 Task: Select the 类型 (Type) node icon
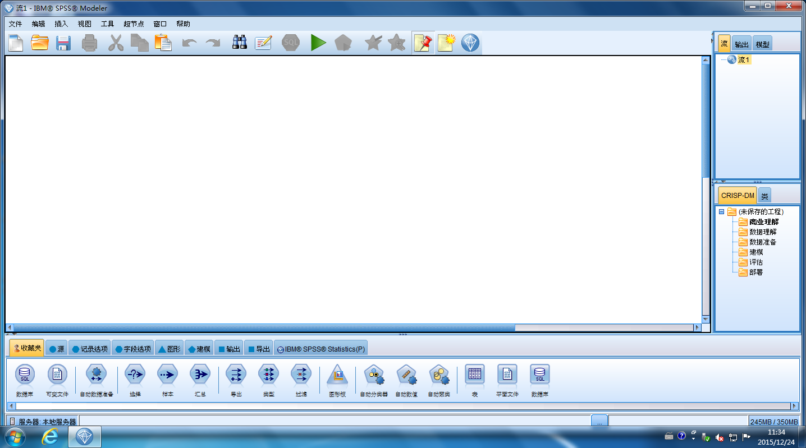pyautogui.click(x=268, y=375)
